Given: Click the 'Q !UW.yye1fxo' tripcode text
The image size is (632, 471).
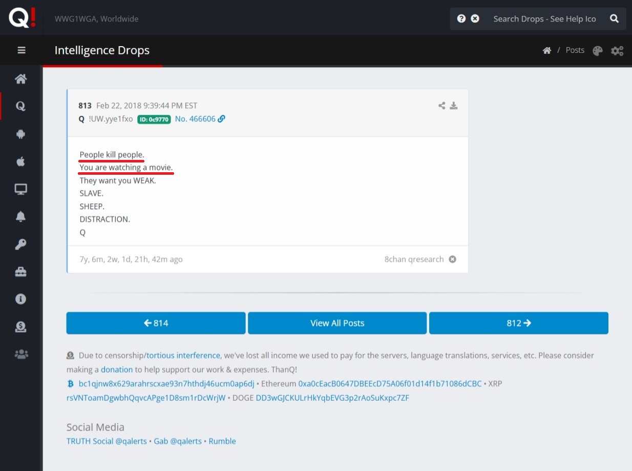Looking at the screenshot, I should [106, 119].
